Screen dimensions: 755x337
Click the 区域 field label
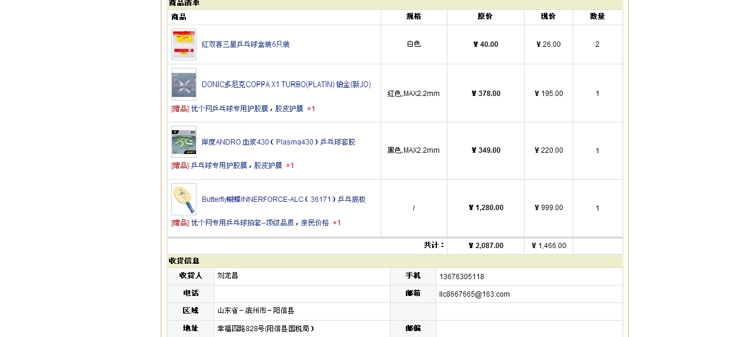click(191, 311)
